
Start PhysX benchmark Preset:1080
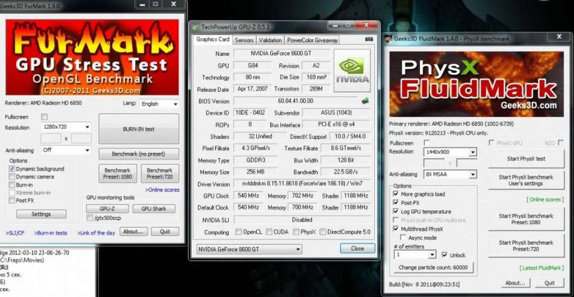(x=526, y=219)
